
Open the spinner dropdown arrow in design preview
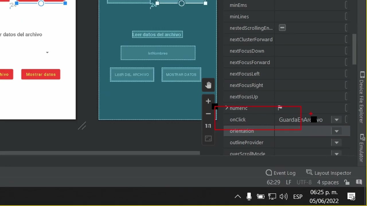coord(47,52)
